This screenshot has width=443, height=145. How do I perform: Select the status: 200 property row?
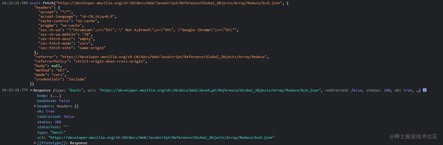point(49,122)
